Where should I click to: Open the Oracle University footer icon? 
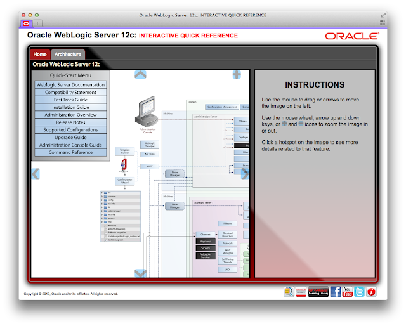(301, 292)
